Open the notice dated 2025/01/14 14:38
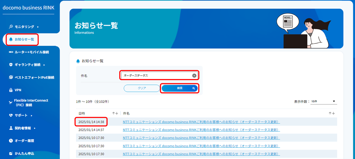Viewport: 355px width, 159px height. point(201,122)
